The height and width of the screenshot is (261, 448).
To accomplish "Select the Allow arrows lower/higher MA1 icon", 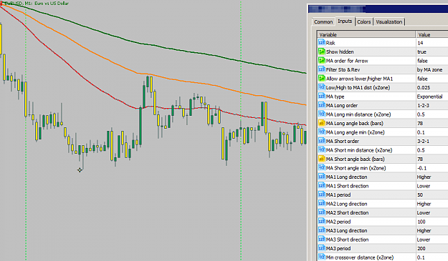I will click(x=321, y=79).
